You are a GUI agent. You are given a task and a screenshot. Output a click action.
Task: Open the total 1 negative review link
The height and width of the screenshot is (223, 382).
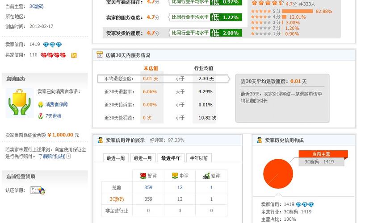tap(211, 187)
